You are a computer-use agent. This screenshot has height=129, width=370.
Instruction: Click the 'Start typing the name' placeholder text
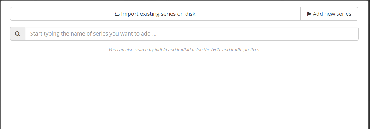(x=93, y=34)
